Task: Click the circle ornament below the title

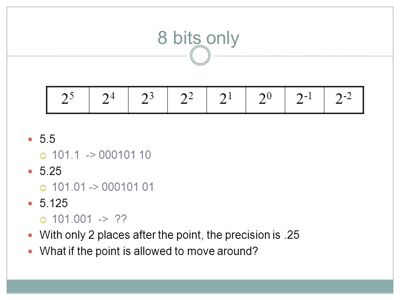Action: [200, 55]
